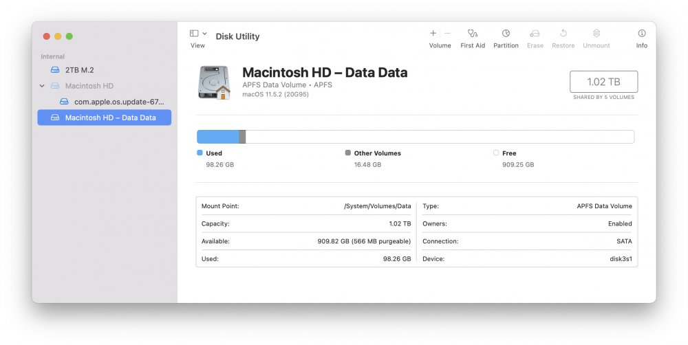Click the Disk Utility window title
The height and width of the screenshot is (345, 688).
pyautogui.click(x=237, y=36)
